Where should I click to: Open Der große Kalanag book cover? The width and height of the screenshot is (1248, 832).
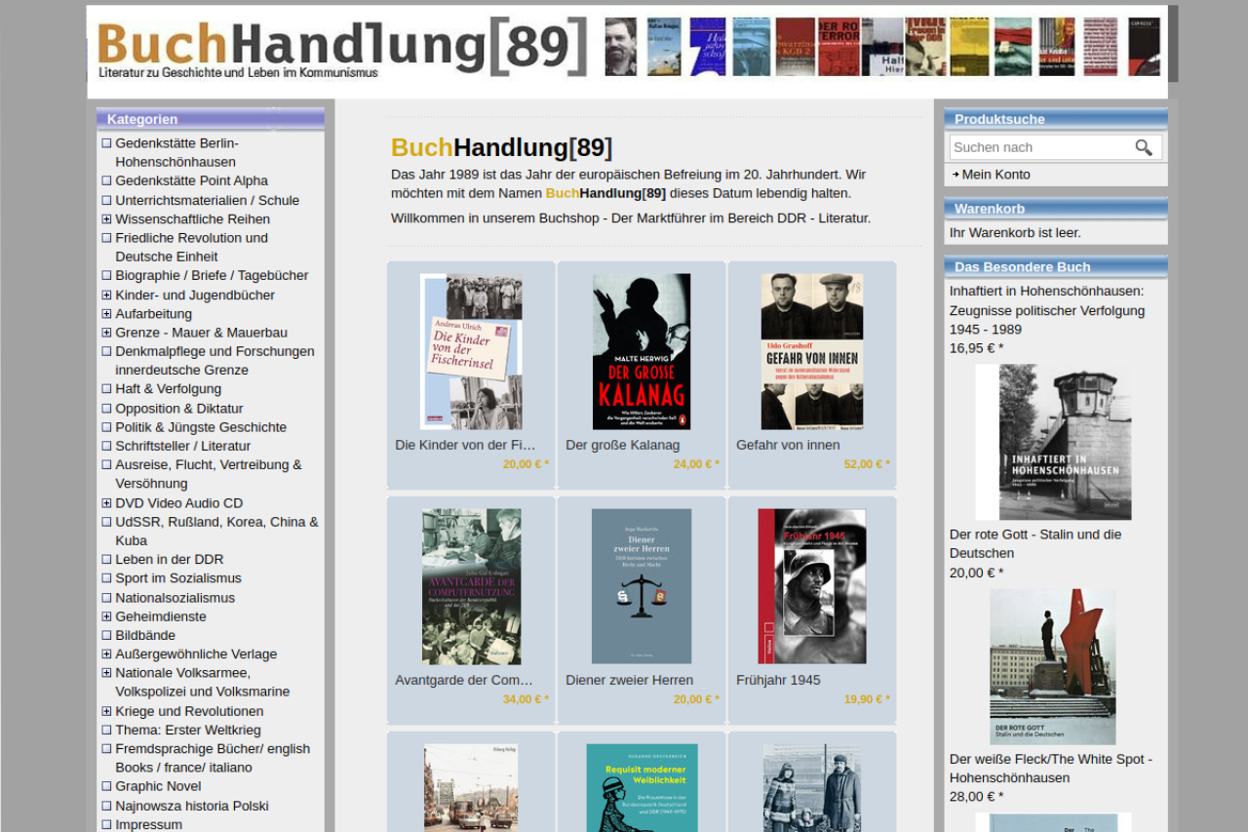point(642,351)
